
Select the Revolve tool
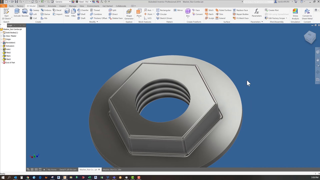click(x=25, y=13)
